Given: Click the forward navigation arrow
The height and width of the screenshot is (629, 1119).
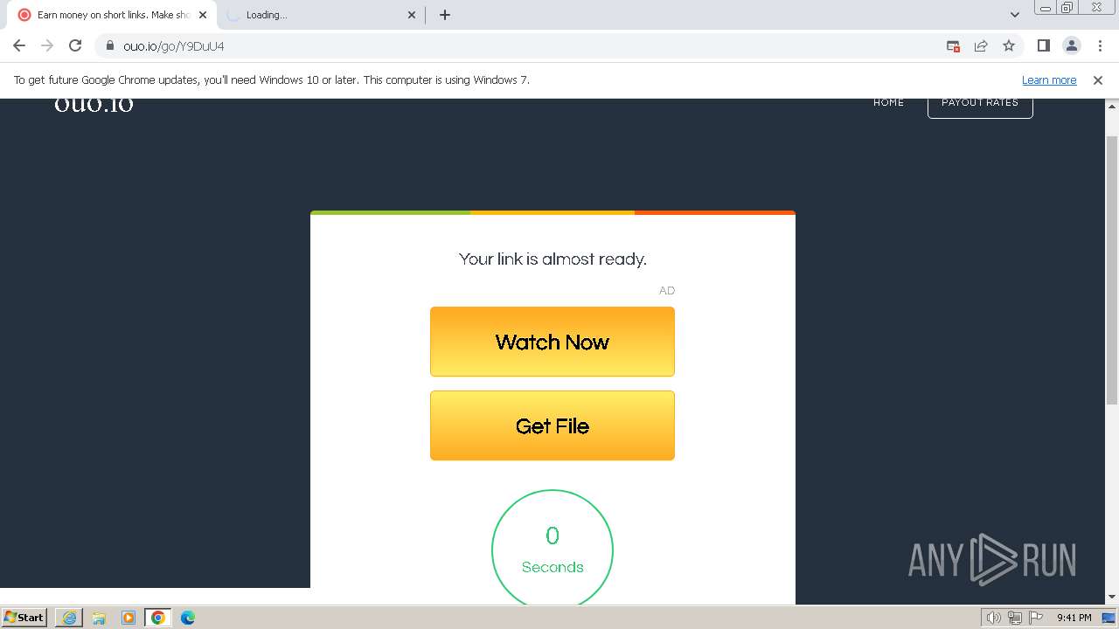Looking at the screenshot, I should click(47, 45).
